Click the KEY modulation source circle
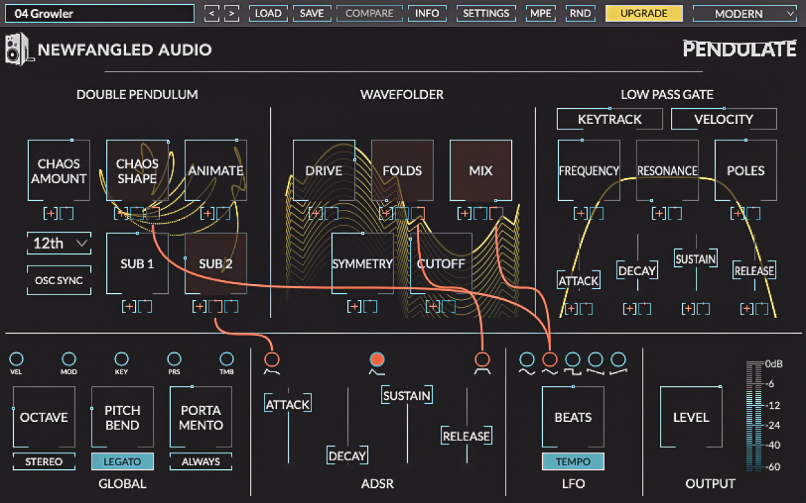This screenshot has width=806, height=503. click(x=121, y=358)
